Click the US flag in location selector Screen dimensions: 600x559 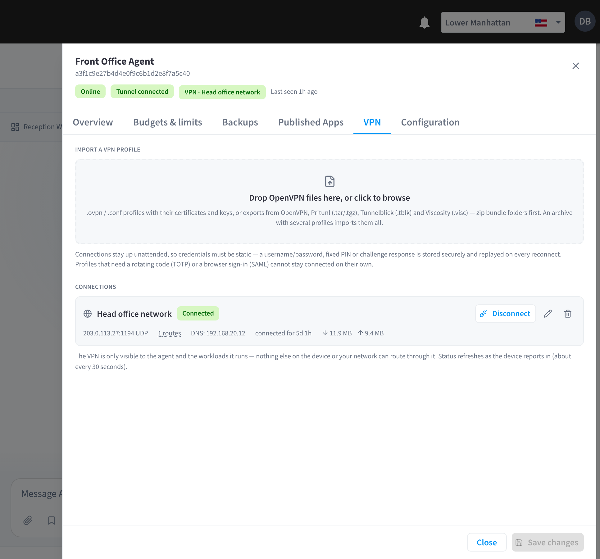point(541,23)
